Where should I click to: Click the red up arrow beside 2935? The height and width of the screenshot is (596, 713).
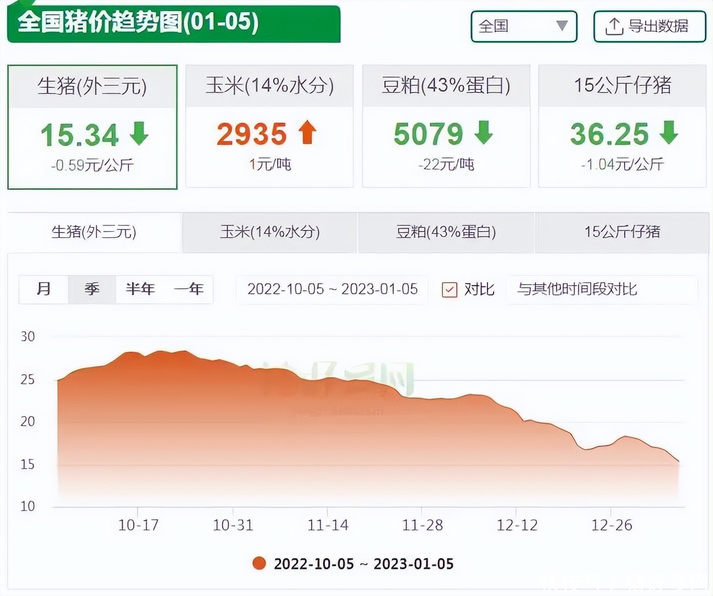307,132
